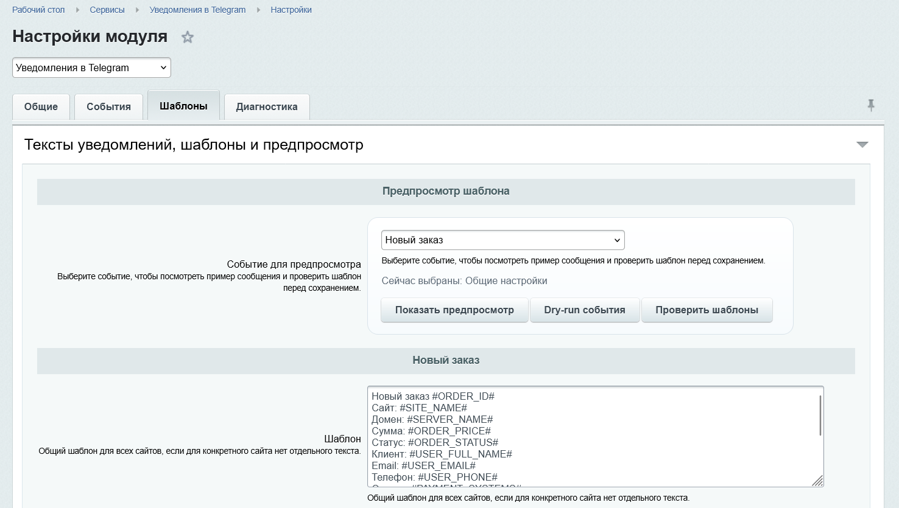Click inside the Новый заказ template textarea

tap(595, 437)
